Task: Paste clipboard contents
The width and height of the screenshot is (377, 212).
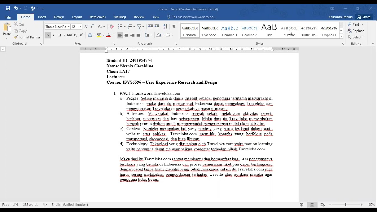Action: click(x=7, y=31)
